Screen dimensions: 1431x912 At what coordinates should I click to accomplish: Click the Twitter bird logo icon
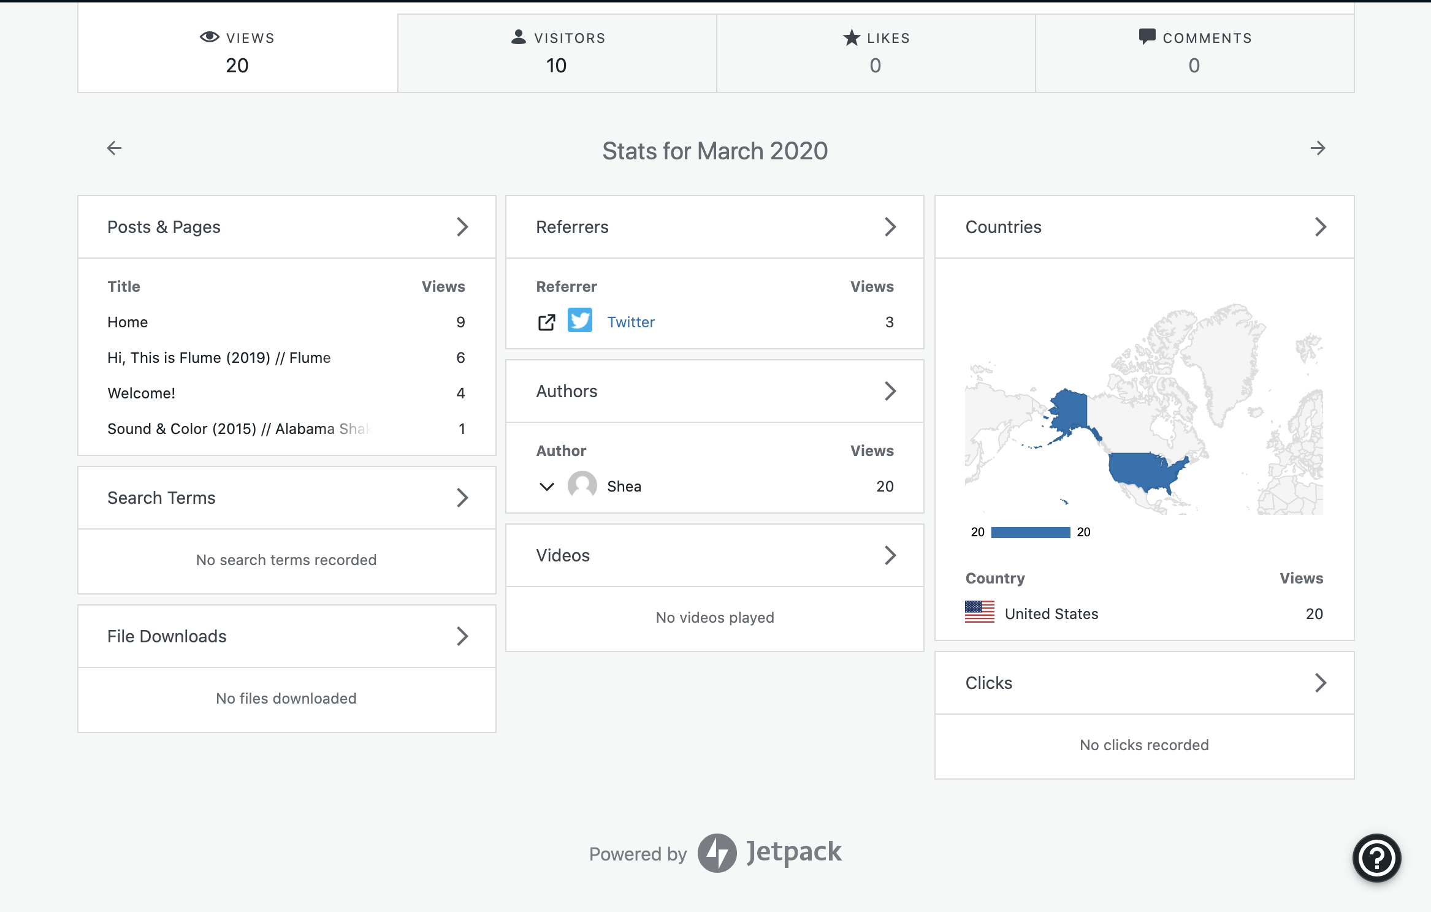(x=579, y=321)
